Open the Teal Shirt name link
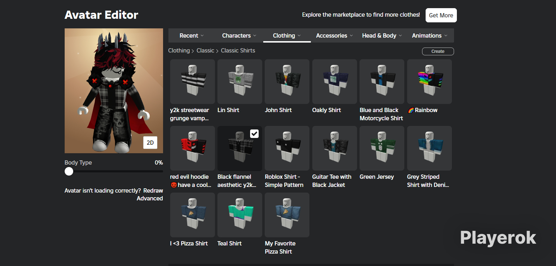The image size is (556, 266). pos(230,243)
